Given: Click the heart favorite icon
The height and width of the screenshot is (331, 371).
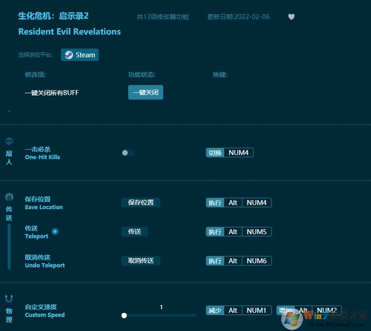Looking at the screenshot, I should [291, 17].
